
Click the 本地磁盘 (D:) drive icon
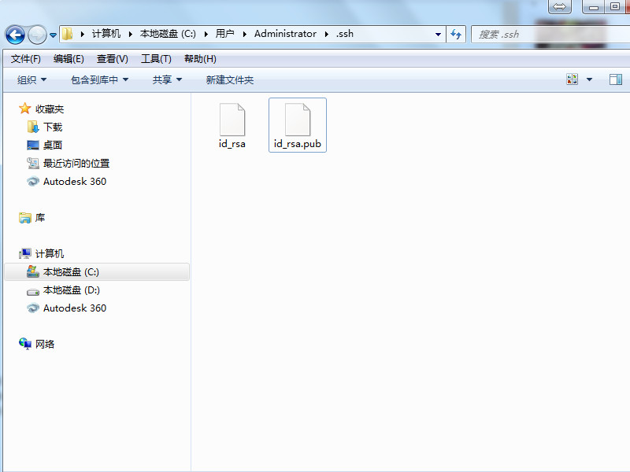(33, 291)
